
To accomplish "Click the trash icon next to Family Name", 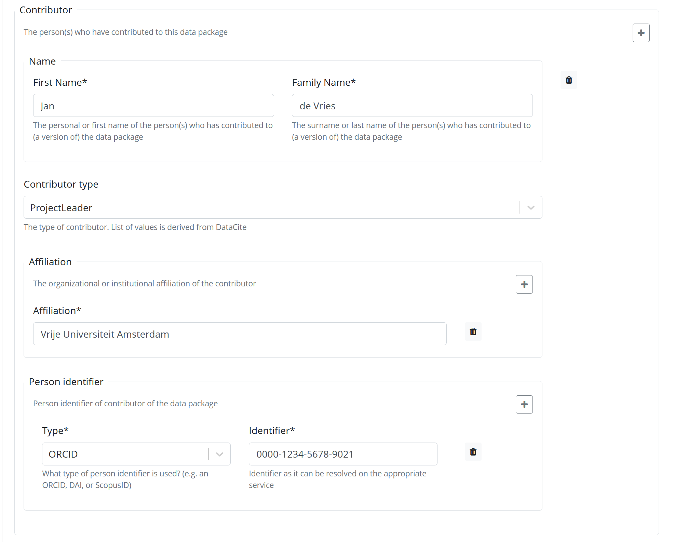I will [569, 80].
